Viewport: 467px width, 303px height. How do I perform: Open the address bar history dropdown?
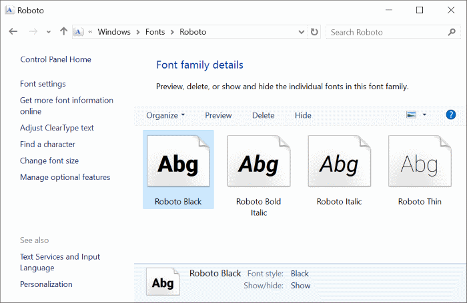pyautogui.click(x=302, y=32)
